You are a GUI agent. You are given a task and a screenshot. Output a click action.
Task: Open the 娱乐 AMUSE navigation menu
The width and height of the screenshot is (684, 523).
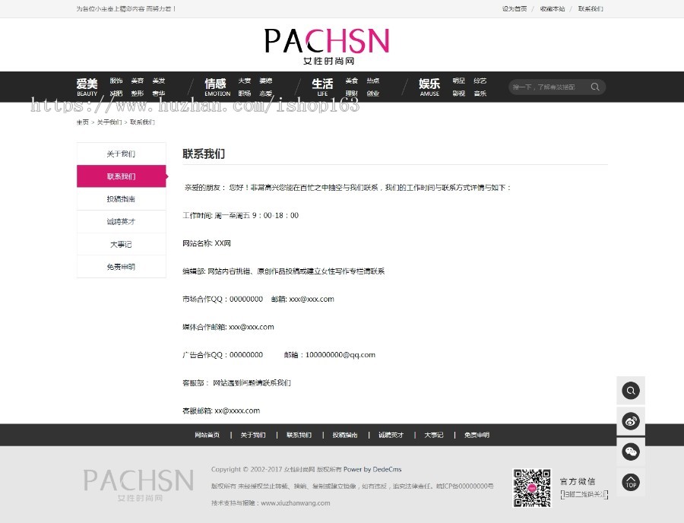[429, 87]
